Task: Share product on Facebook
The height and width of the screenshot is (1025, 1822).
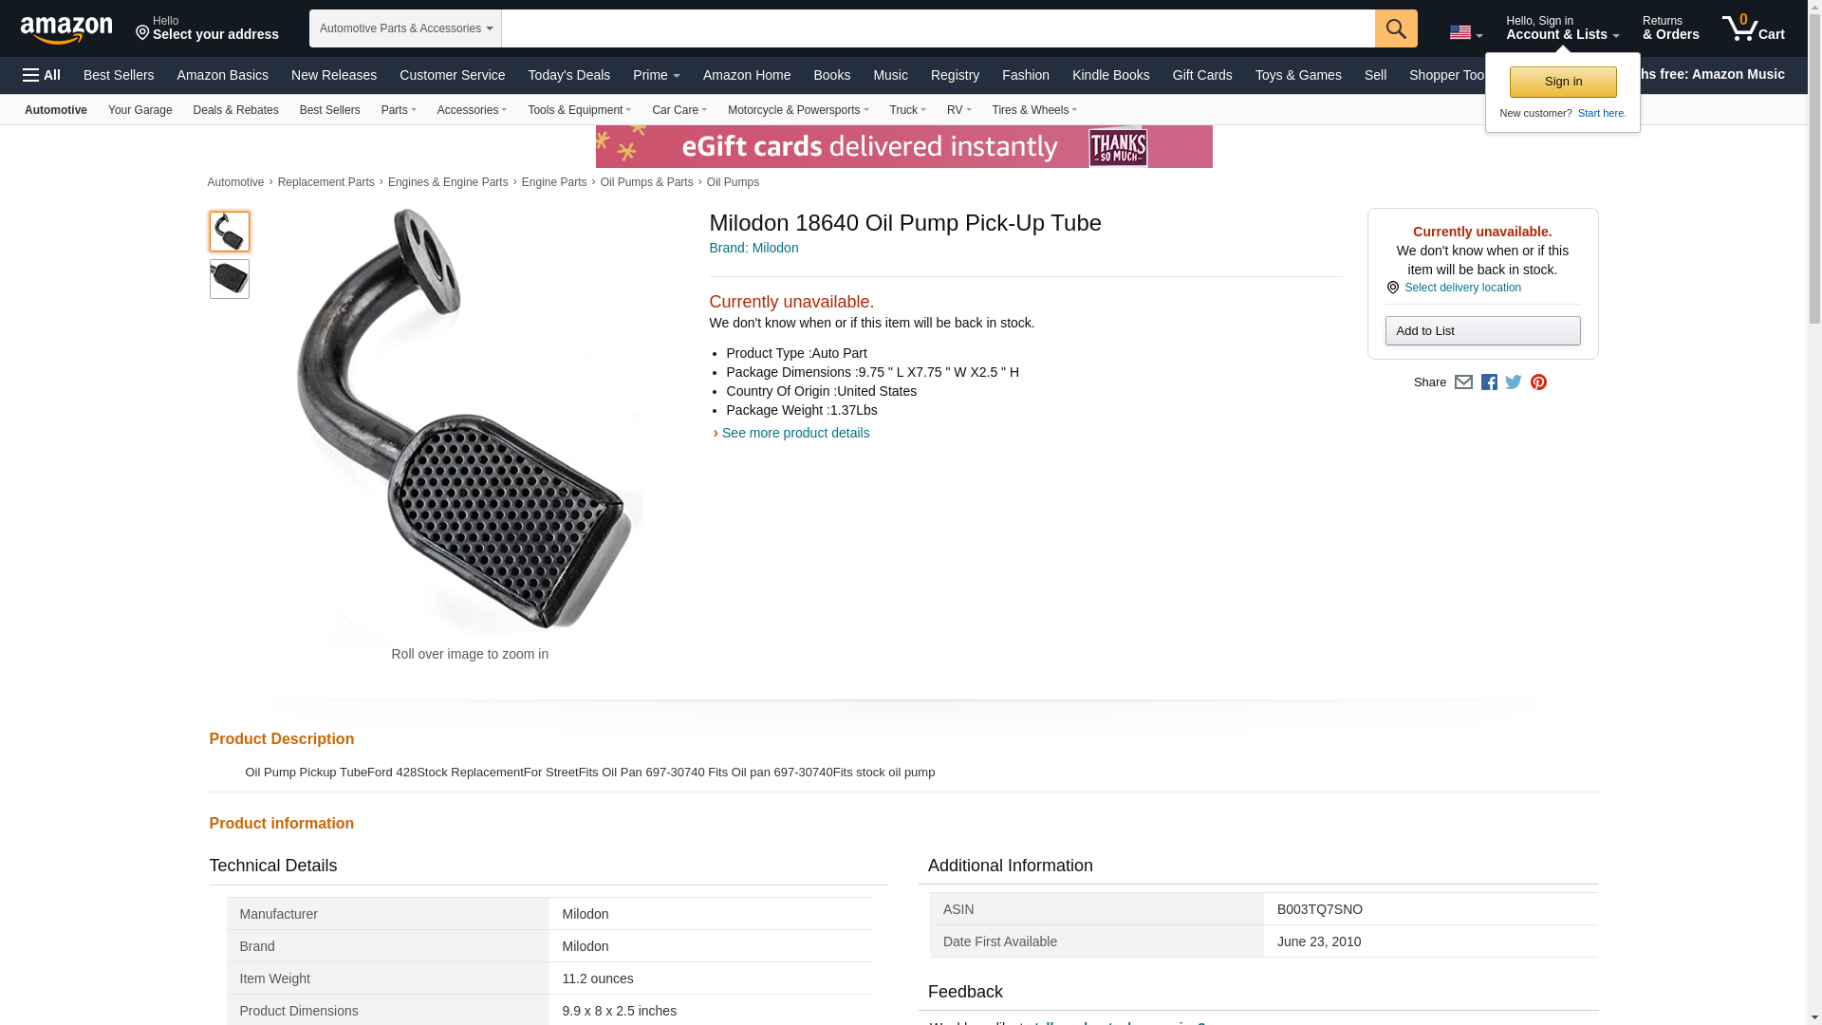Action: pos(1489,382)
